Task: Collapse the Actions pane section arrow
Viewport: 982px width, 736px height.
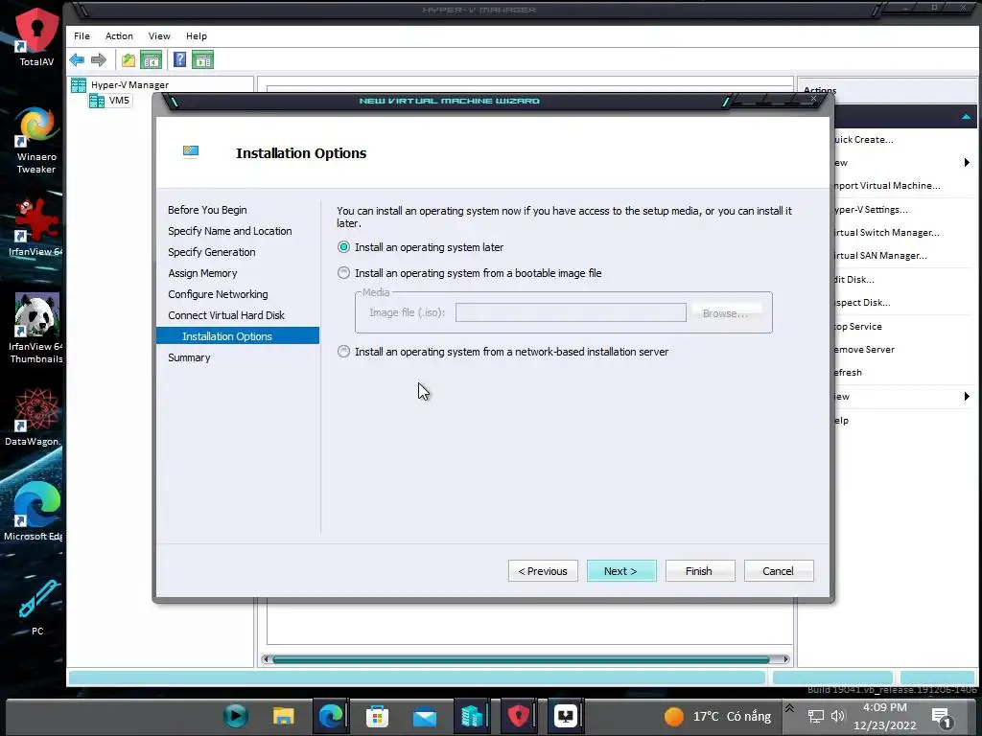Action: point(966,116)
